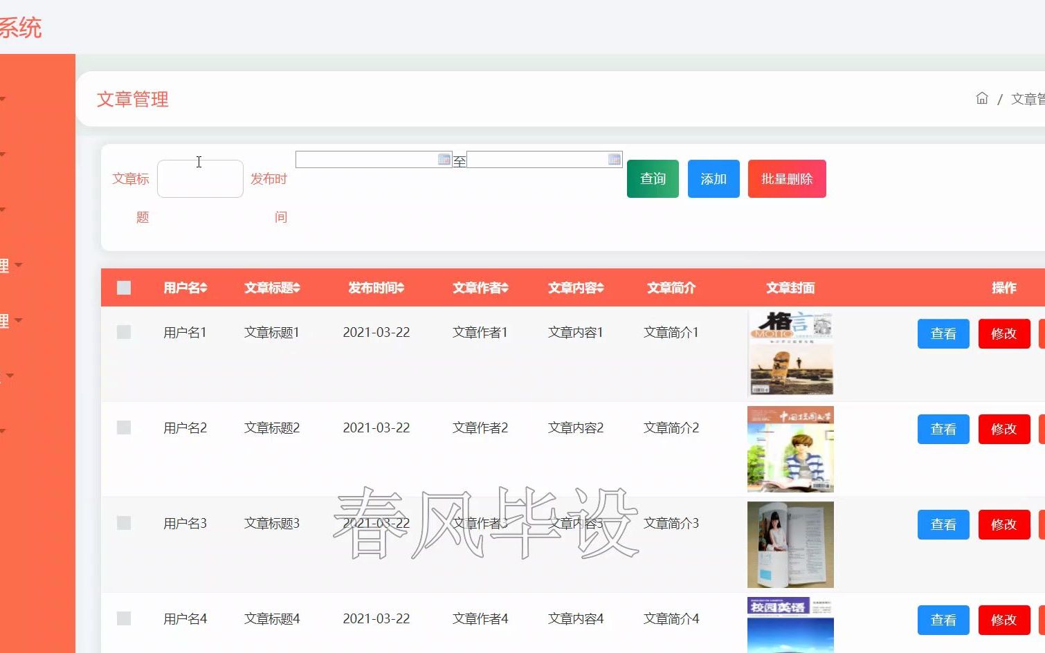Click the 批量删除 batch delete button
This screenshot has height=653, width=1045.
787,178
